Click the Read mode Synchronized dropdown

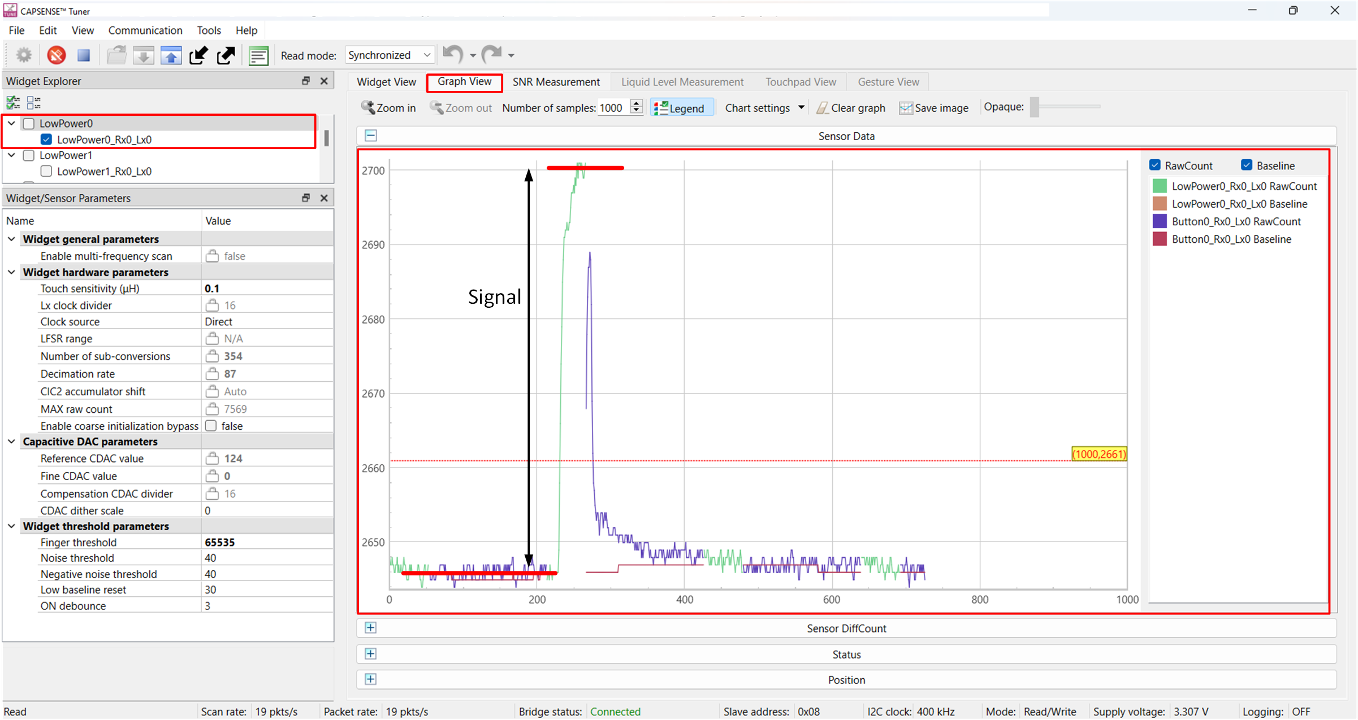click(x=392, y=55)
